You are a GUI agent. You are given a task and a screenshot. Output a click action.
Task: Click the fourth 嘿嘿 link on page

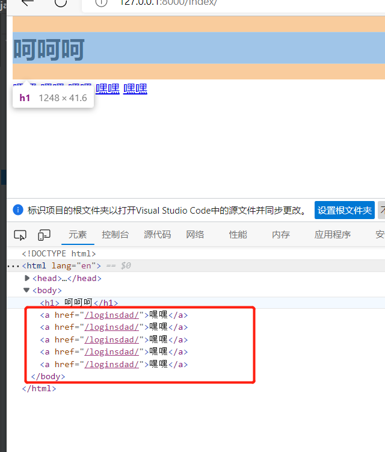pyautogui.click(x=108, y=89)
